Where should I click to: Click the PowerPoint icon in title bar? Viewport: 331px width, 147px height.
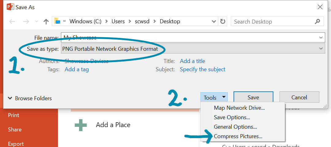10,7
